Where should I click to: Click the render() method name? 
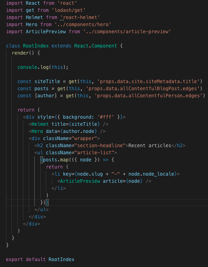tap(20, 53)
